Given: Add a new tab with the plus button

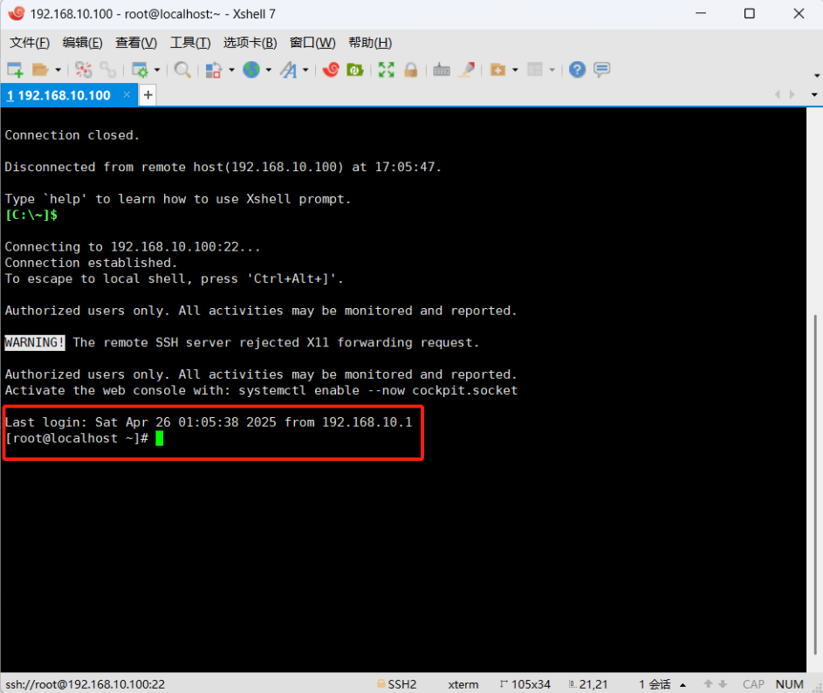Looking at the screenshot, I should pos(148,96).
